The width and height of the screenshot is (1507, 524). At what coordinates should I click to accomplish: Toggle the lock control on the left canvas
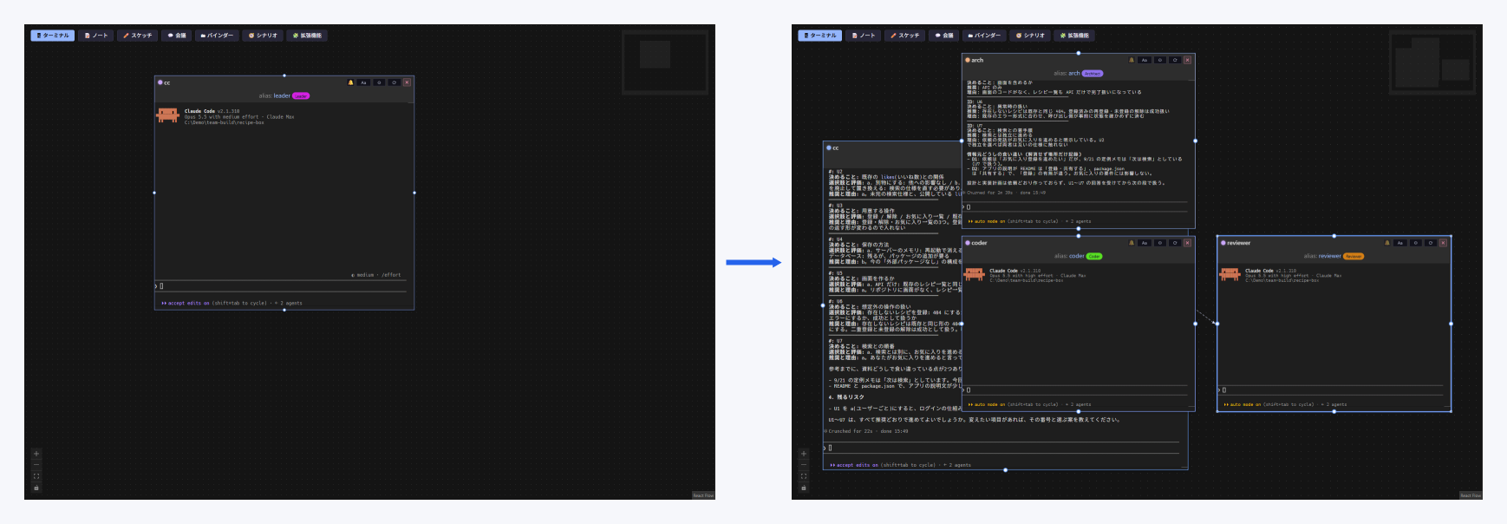36,488
